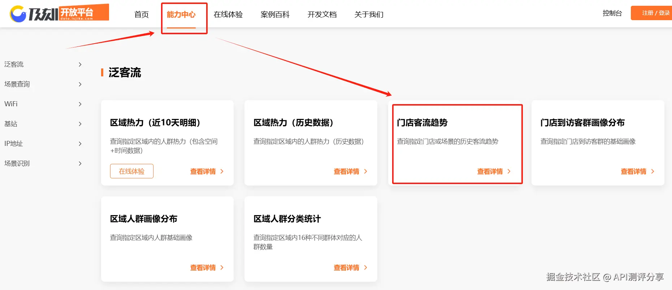The image size is (672, 290).
Task: Click the 门店到访客群画像分布 card title
Action: (582, 122)
